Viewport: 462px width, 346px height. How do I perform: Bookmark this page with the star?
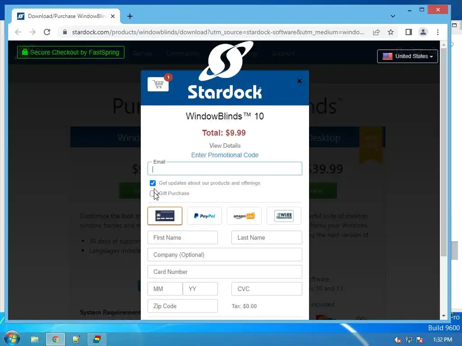391,32
